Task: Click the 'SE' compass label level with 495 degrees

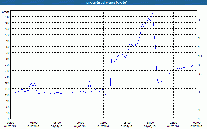Action: pyautogui.click(x=199, y=20)
